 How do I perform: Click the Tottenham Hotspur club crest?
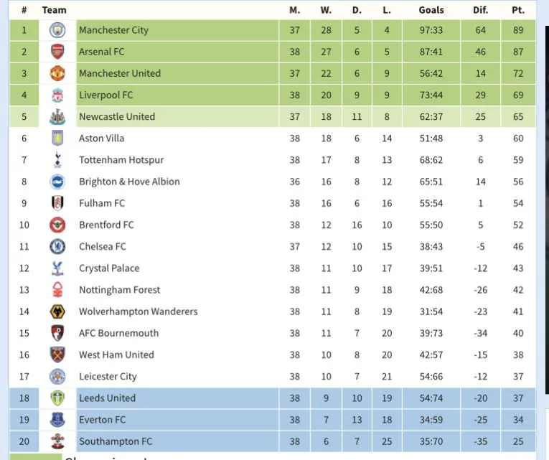click(x=57, y=160)
